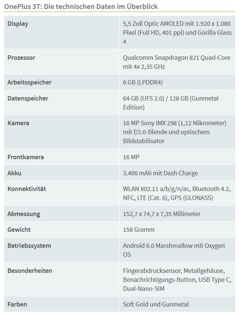This screenshot has width=239, height=314.
Task: Select the Abmessung label cell
Action: 62,214
